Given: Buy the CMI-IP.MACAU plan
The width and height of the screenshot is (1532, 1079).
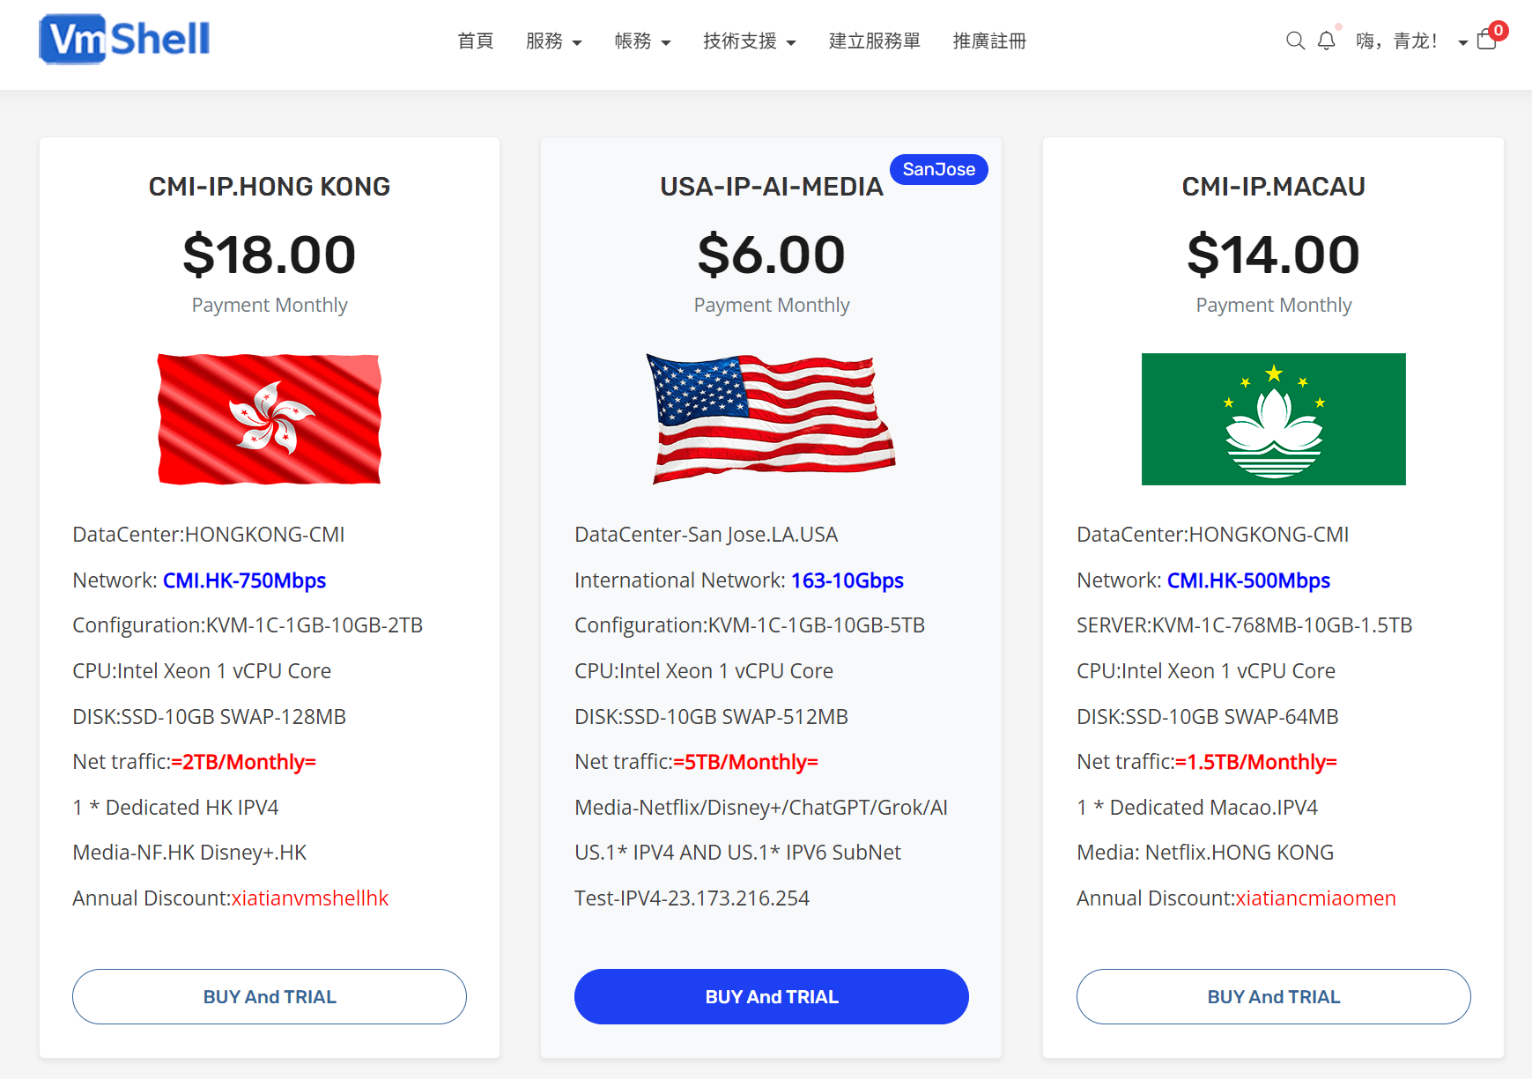Looking at the screenshot, I should click(1273, 996).
